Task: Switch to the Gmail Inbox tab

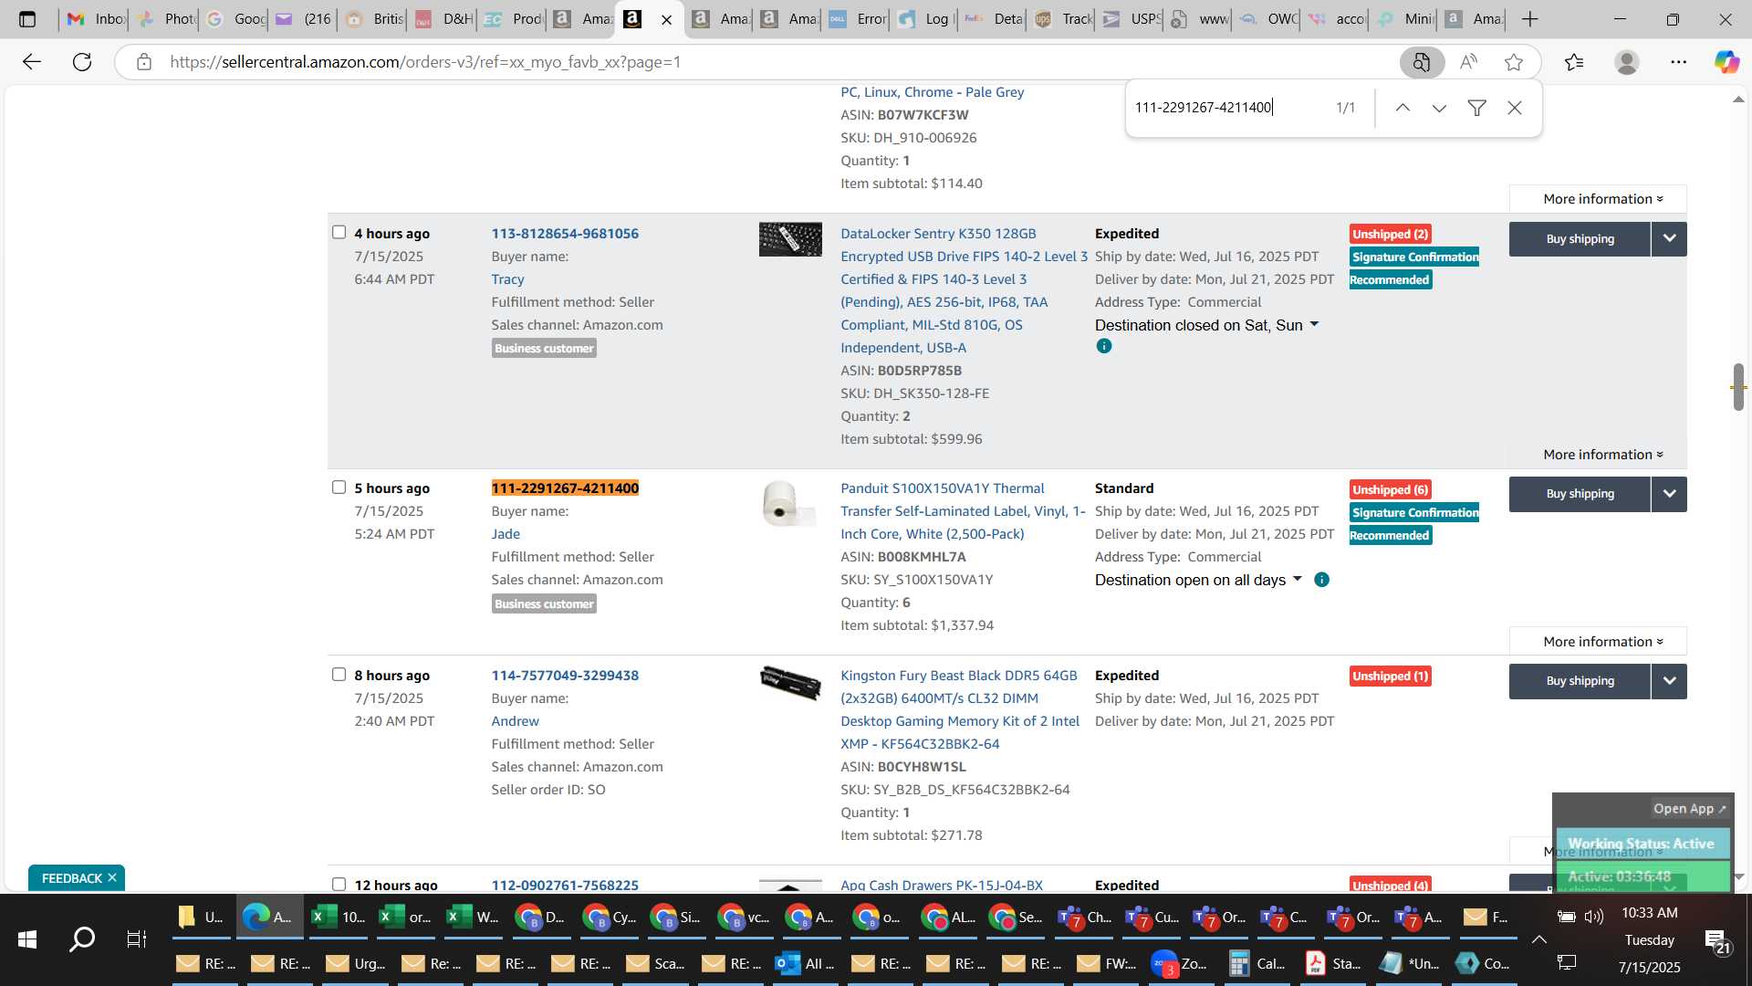Action: [95, 19]
